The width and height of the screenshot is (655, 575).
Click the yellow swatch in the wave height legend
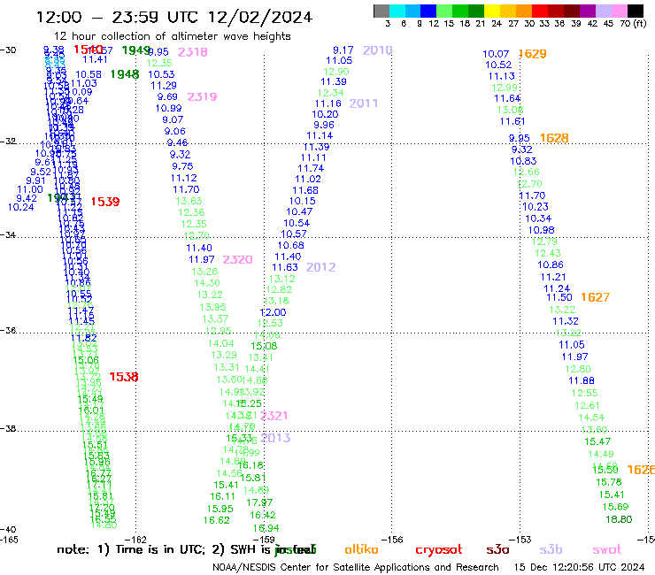(492, 11)
